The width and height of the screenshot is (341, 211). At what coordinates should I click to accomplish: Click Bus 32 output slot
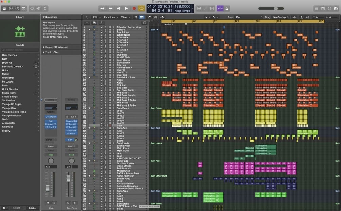[x=71, y=146]
